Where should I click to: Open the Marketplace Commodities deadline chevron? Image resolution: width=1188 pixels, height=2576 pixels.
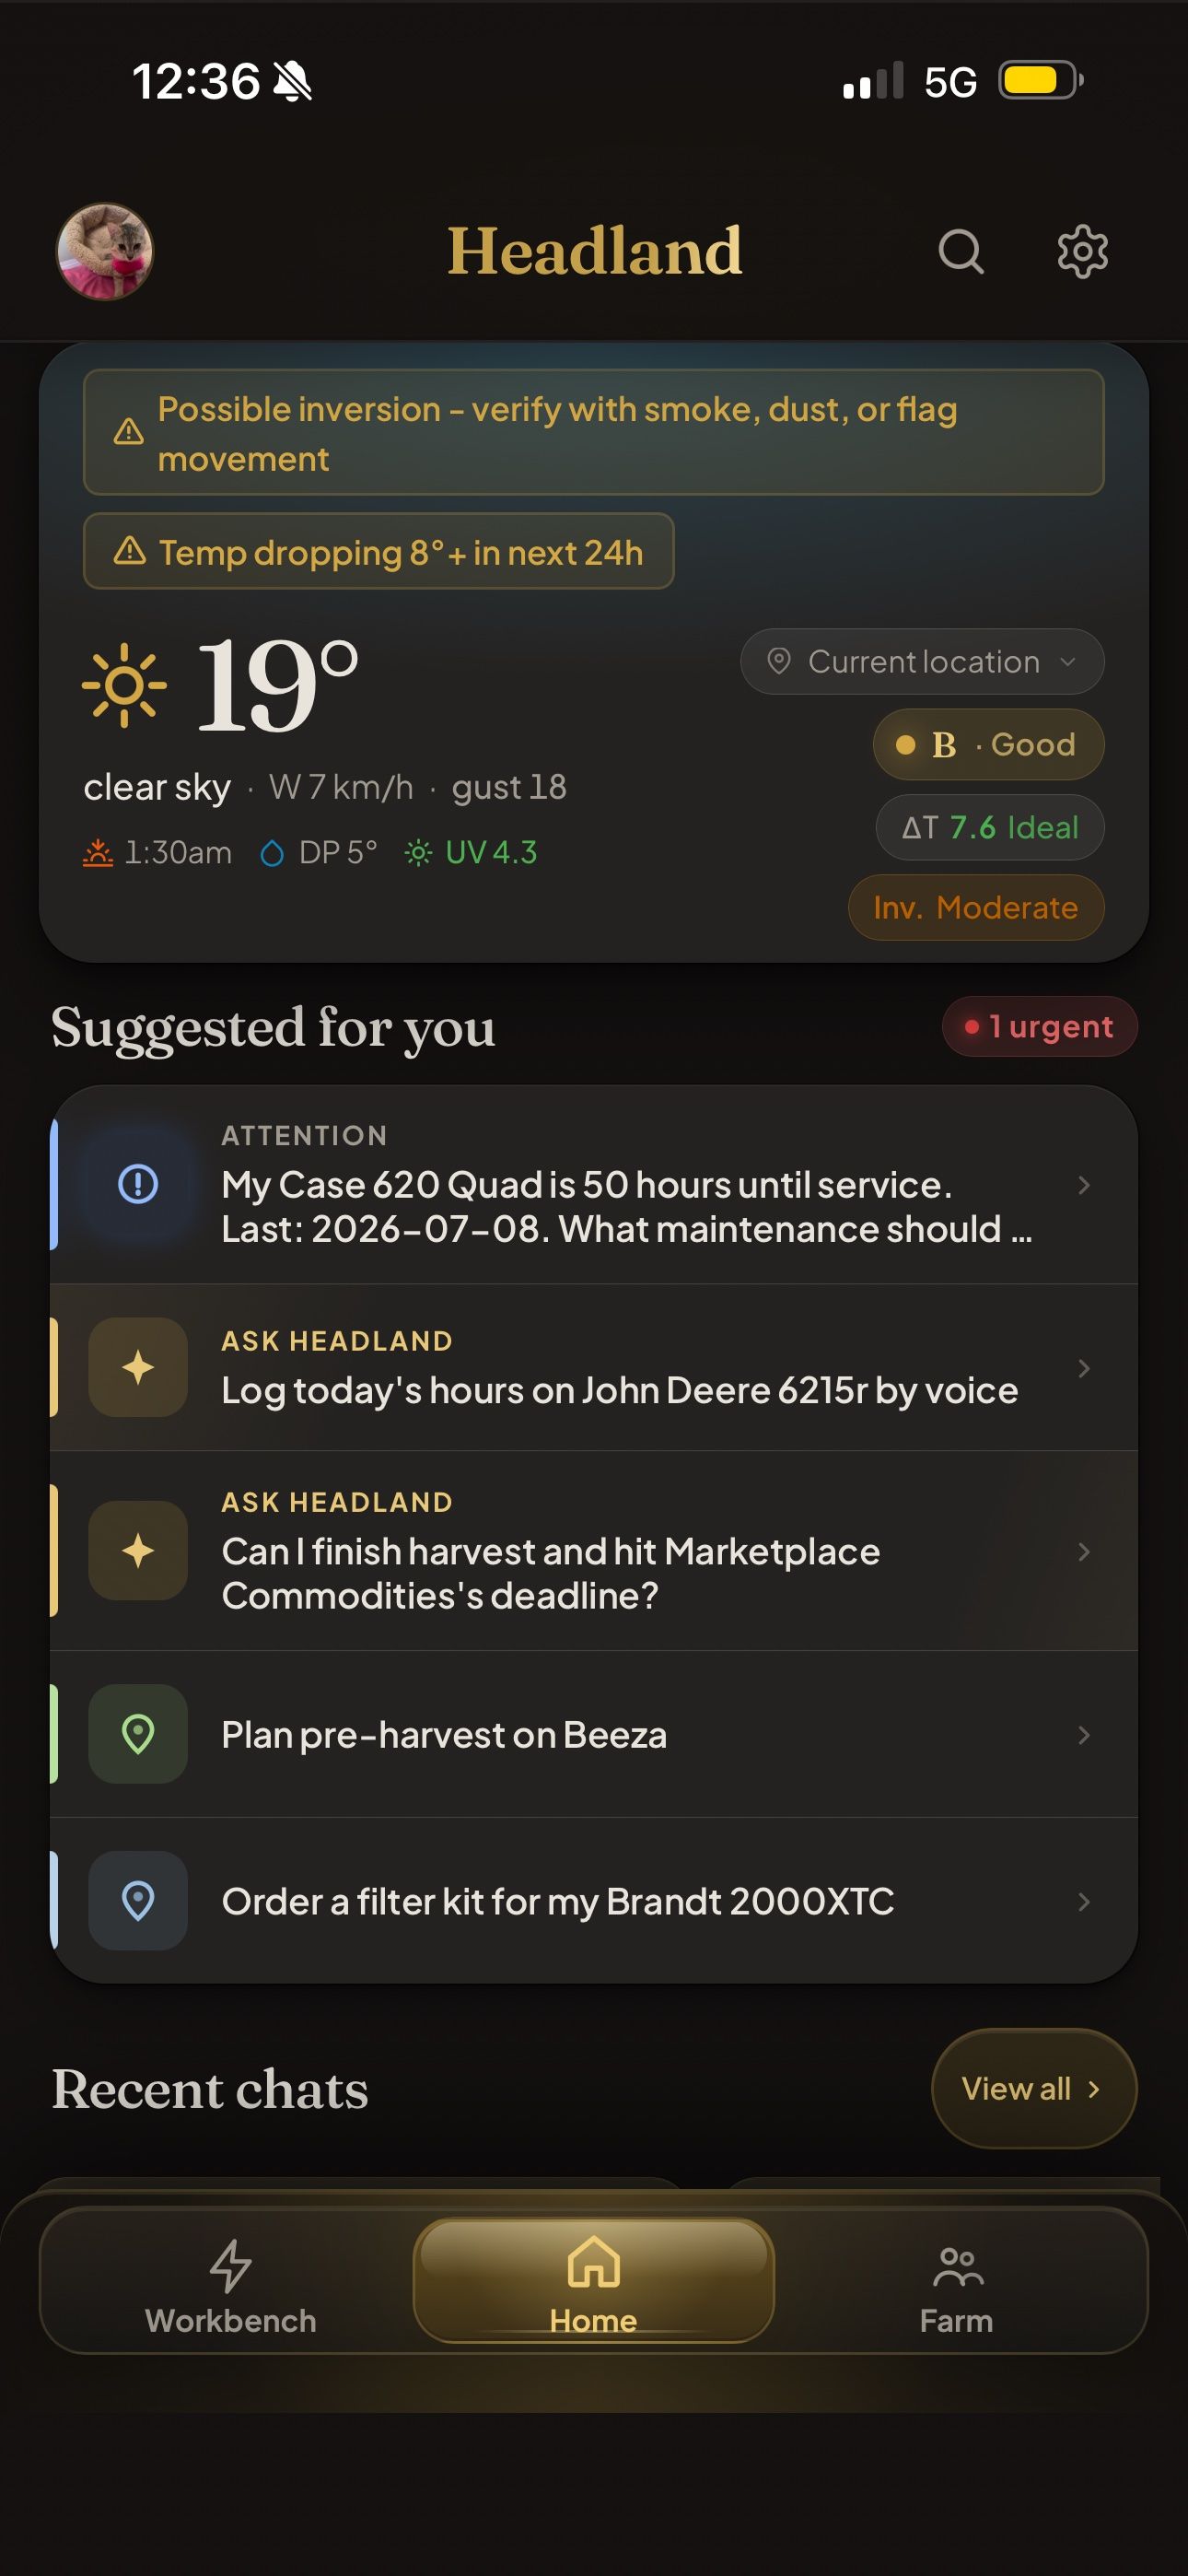tap(1084, 1551)
